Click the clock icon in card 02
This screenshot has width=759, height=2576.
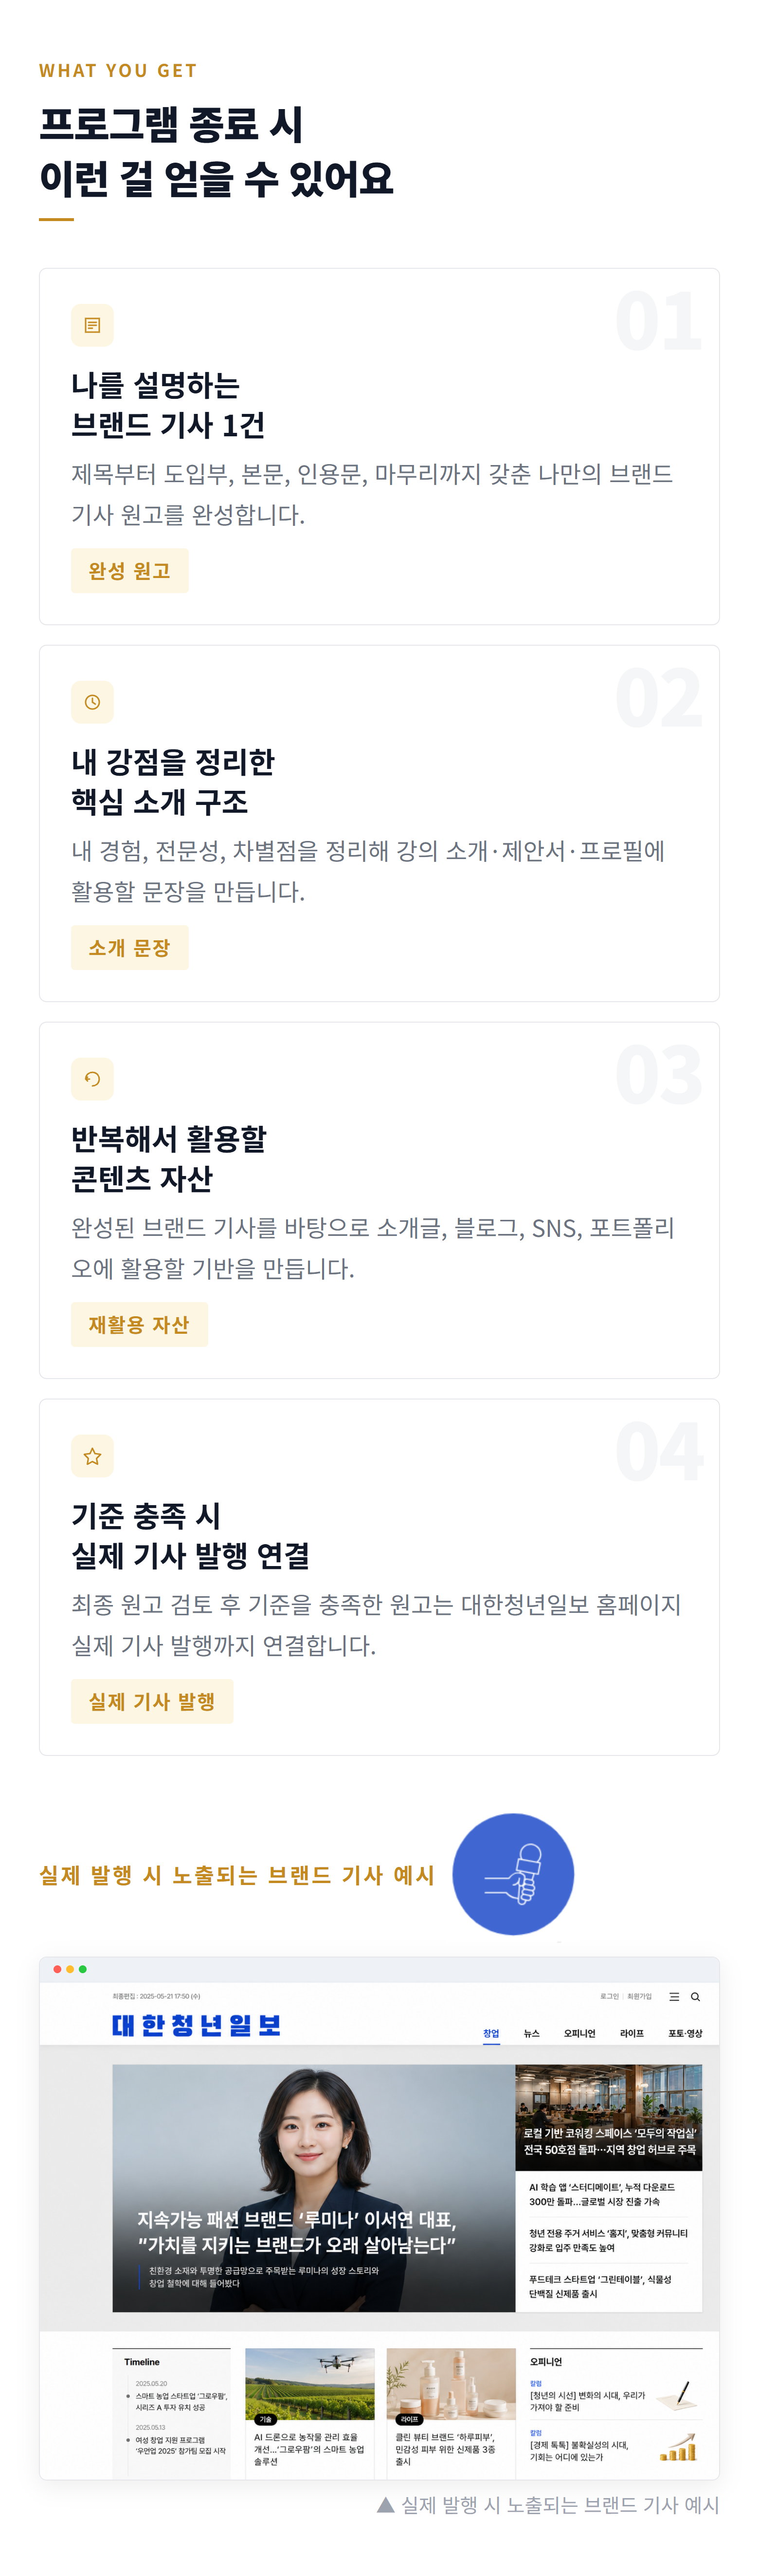92,702
